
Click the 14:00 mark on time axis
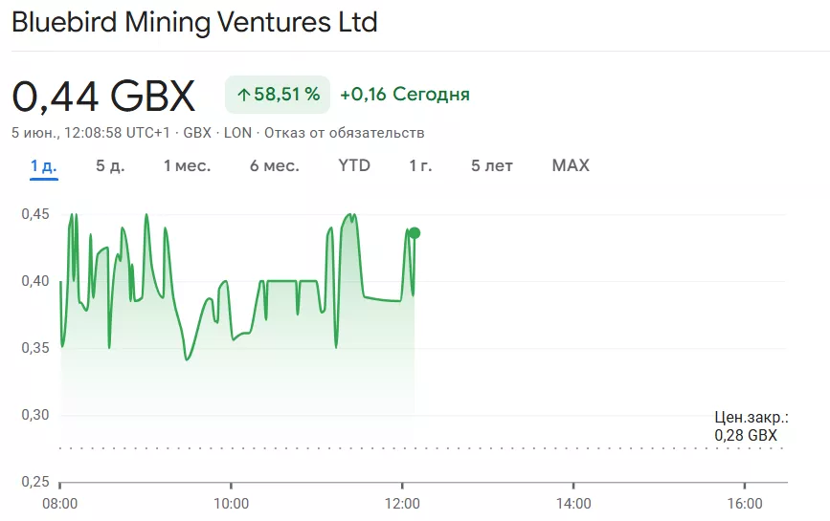573,504
